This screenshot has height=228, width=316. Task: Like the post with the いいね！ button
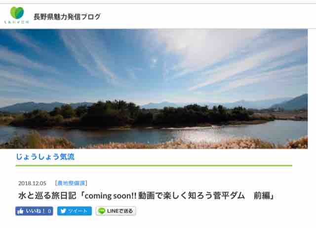click(x=34, y=211)
